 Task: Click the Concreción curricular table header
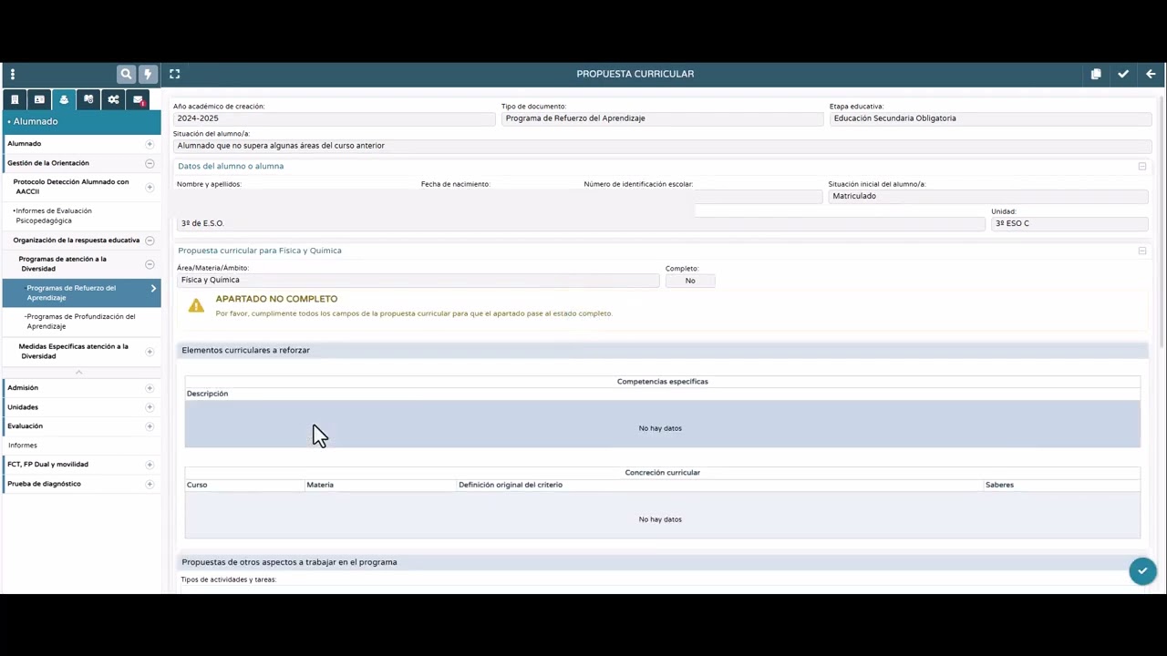tap(662, 473)
